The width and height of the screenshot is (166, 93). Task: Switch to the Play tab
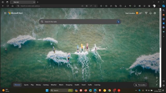[x=32, y=85]
